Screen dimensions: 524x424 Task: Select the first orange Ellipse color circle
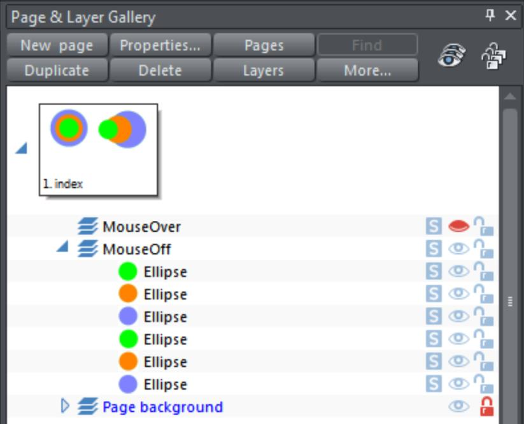point(128,293)
